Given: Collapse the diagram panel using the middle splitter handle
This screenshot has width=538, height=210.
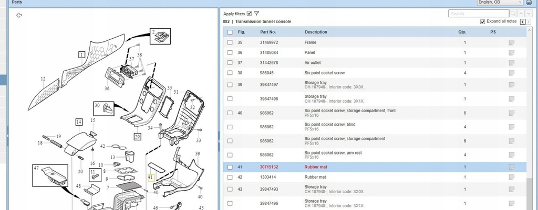Looking at the screenshot, I should (x=219, y=141).
